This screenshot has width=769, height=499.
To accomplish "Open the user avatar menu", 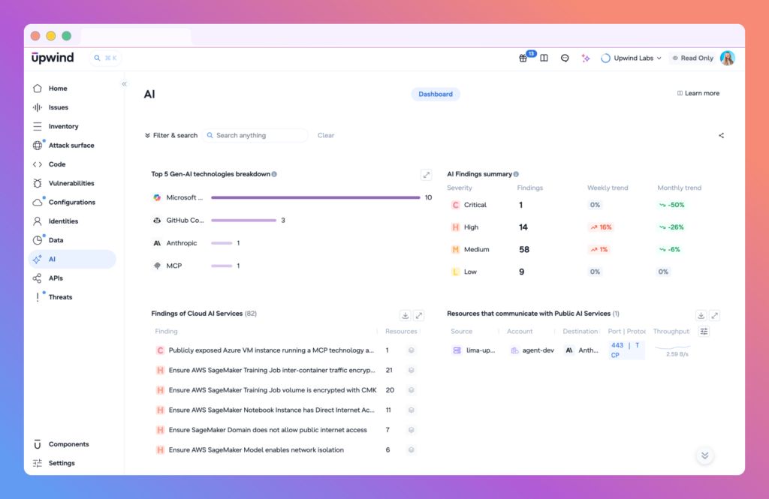I will click(727, 58).
